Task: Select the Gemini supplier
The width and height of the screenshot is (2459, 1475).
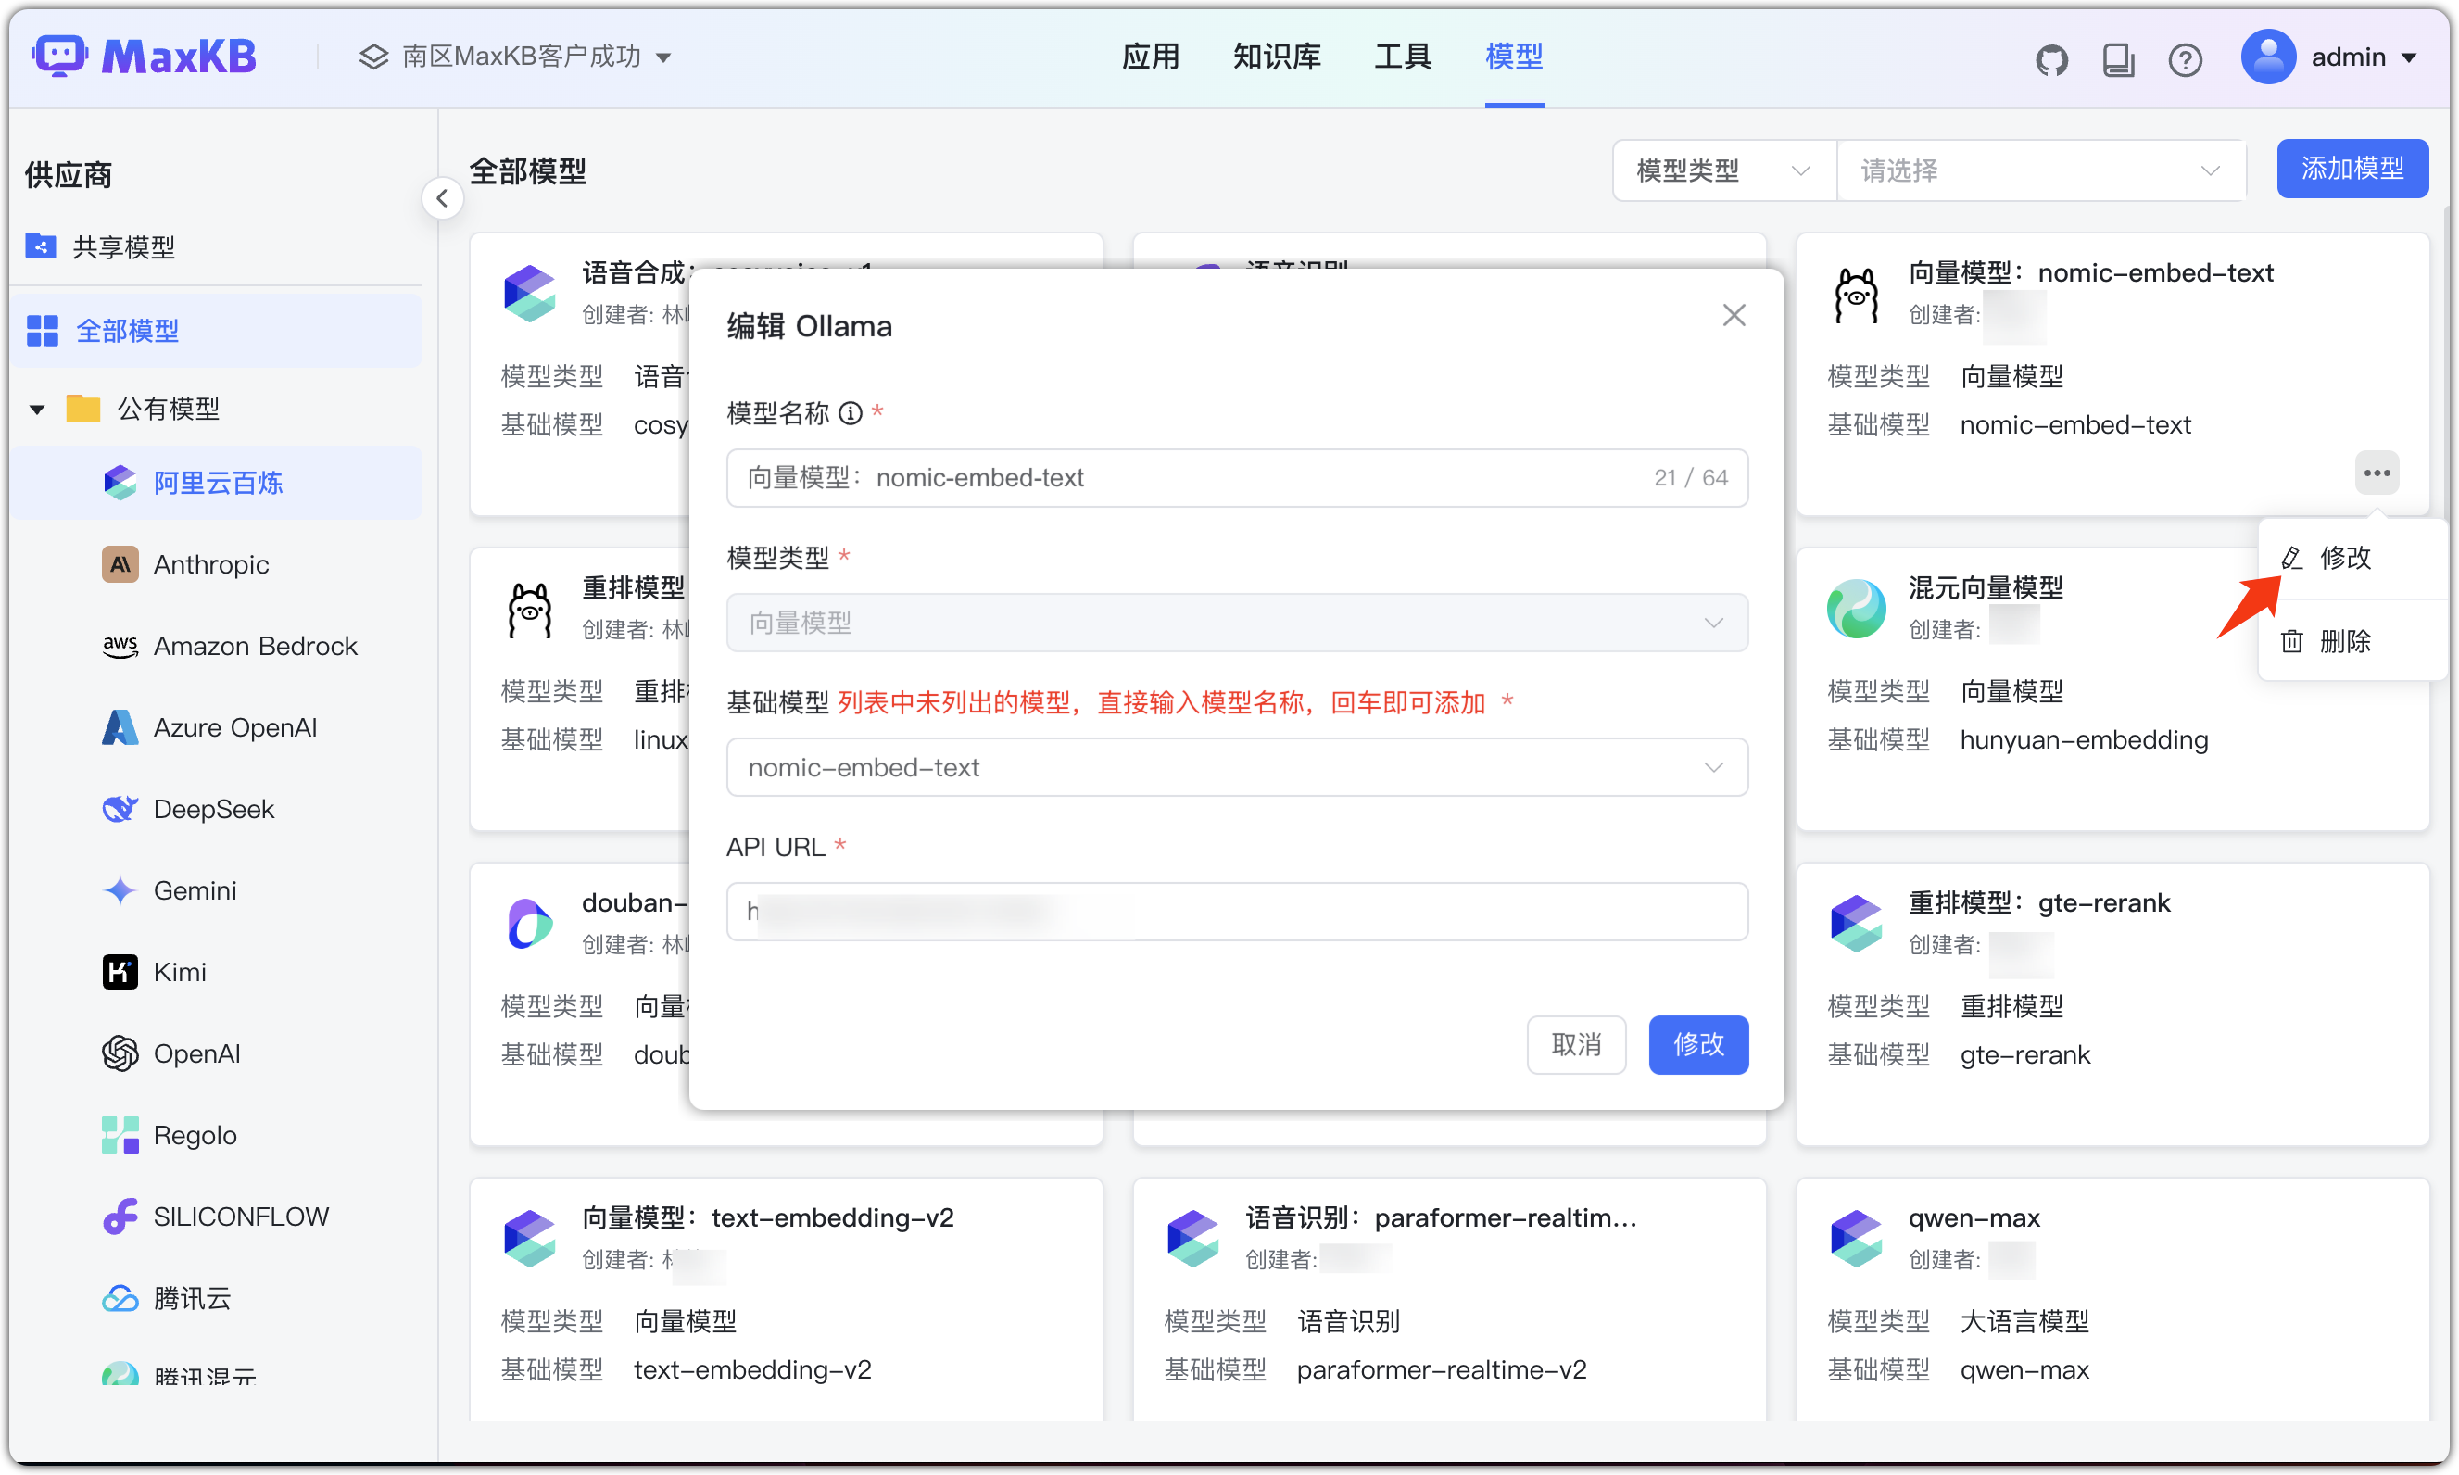Action: (217, 890)
